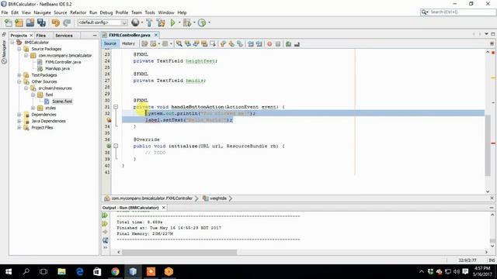Expand the Project Files node
The width and height of the screenshot is (497, 279).
pos(19,127)
